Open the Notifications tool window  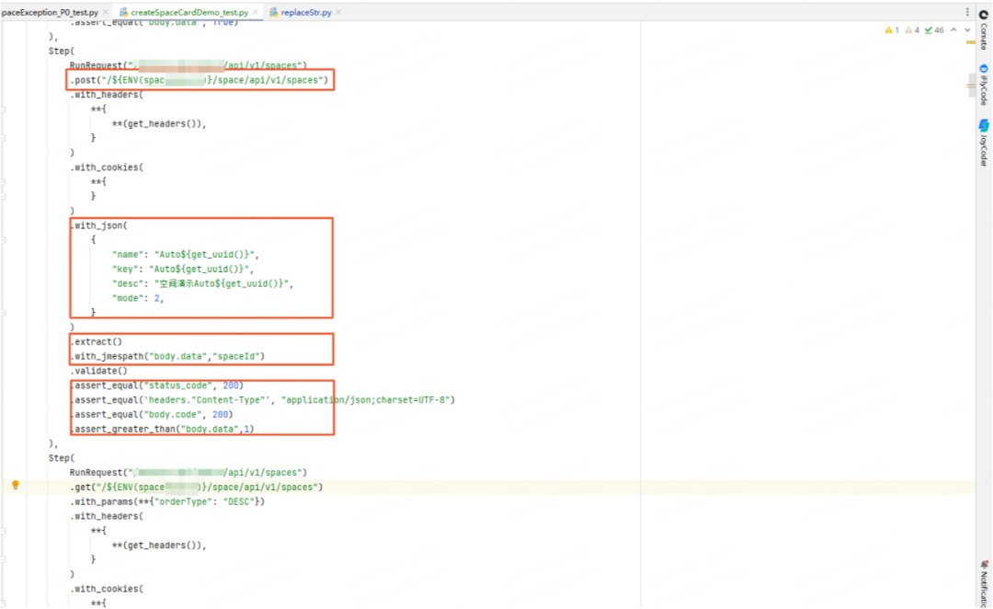[x=984, y=583]
